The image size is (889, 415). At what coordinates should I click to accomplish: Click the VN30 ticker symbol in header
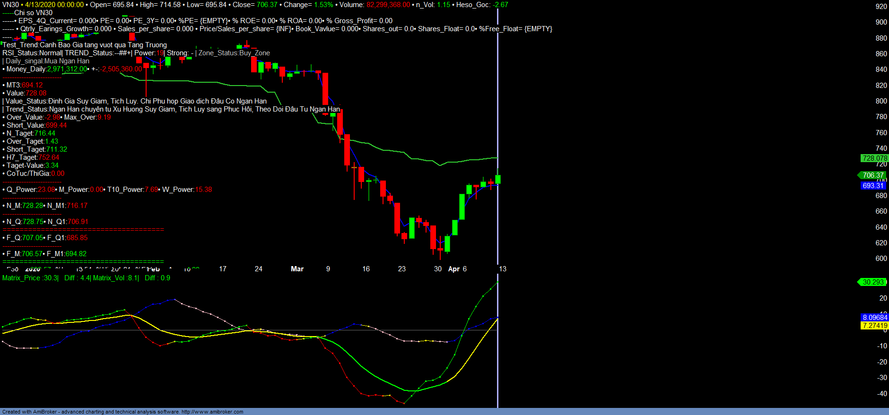(10, 5)
